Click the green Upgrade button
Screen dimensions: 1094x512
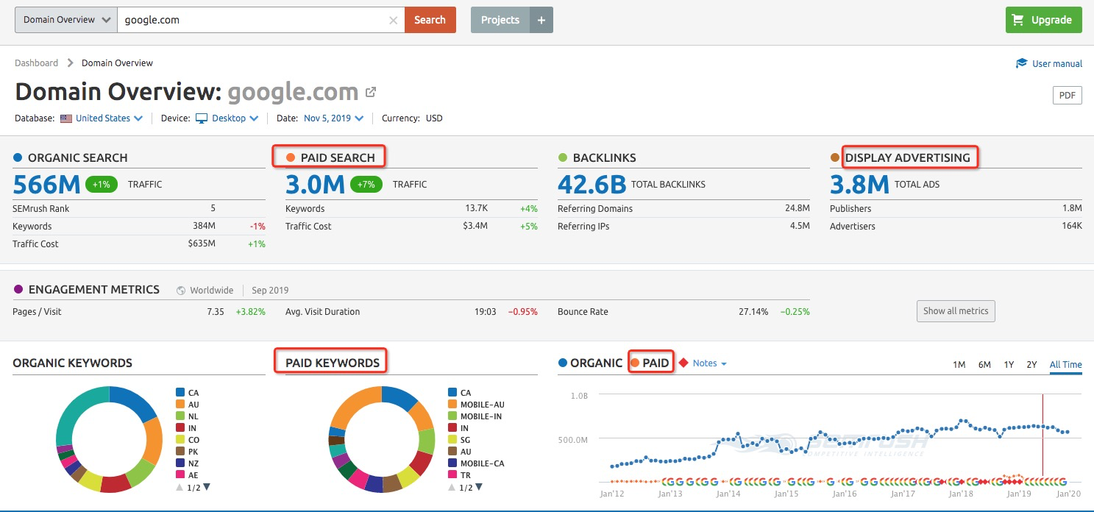click(x=1044, y=20)
